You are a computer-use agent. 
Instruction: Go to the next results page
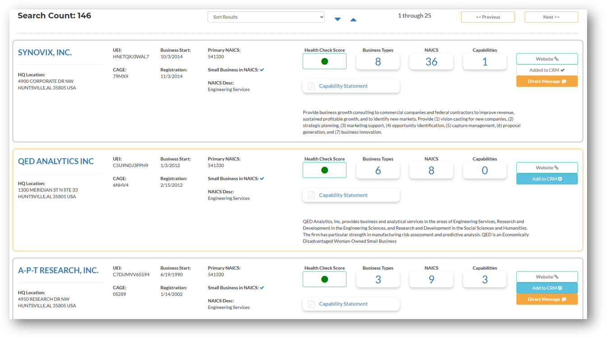tap(551, 17)
